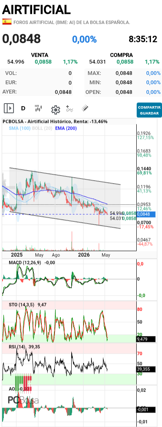Image resolution: width=162 pixels, height=427 pixels.
Task: Open the D timeframe selector
Action: (x=23, y=108)
